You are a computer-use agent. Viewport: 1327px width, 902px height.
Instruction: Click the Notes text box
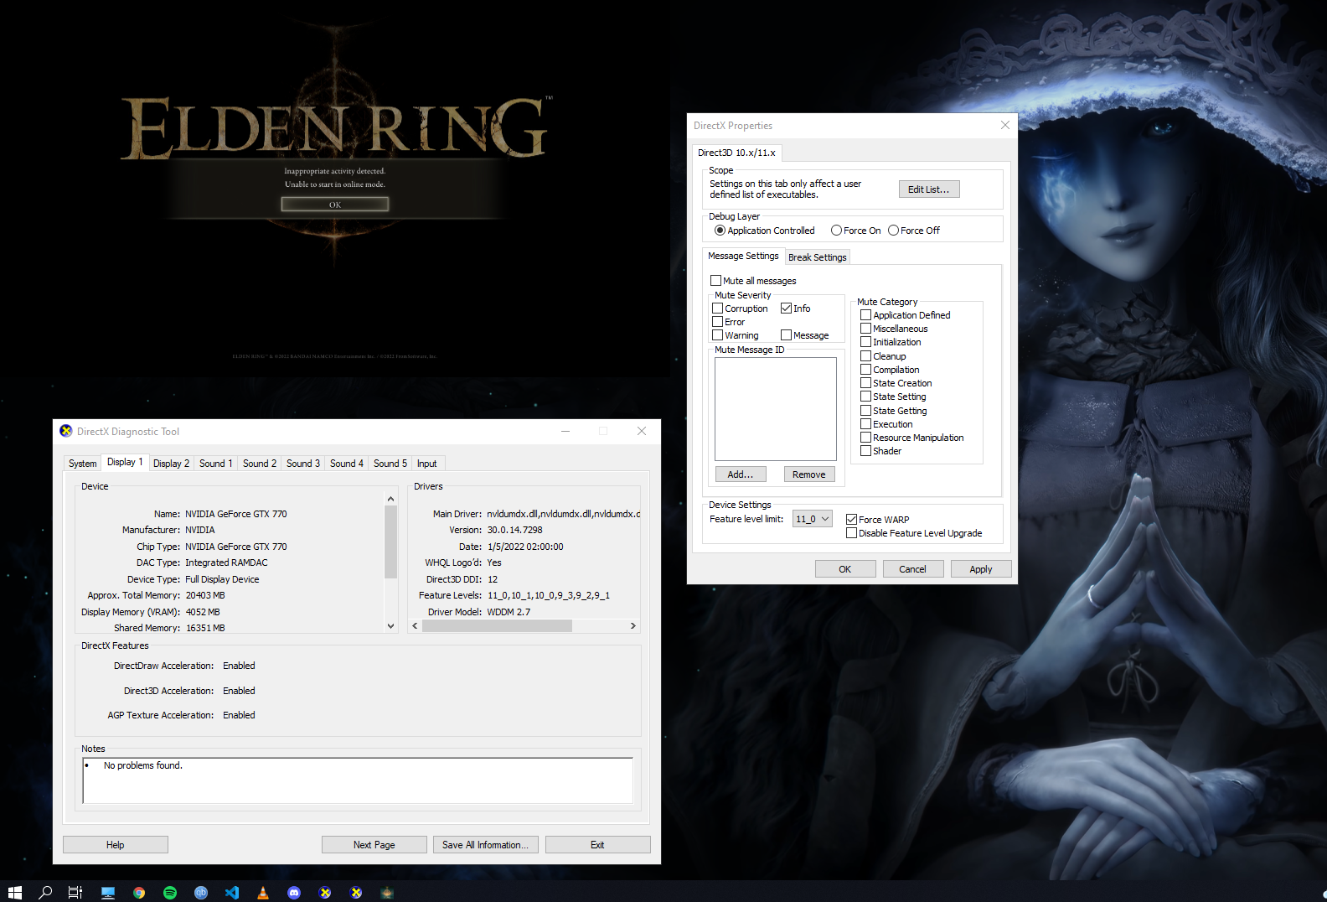[358, 780]
